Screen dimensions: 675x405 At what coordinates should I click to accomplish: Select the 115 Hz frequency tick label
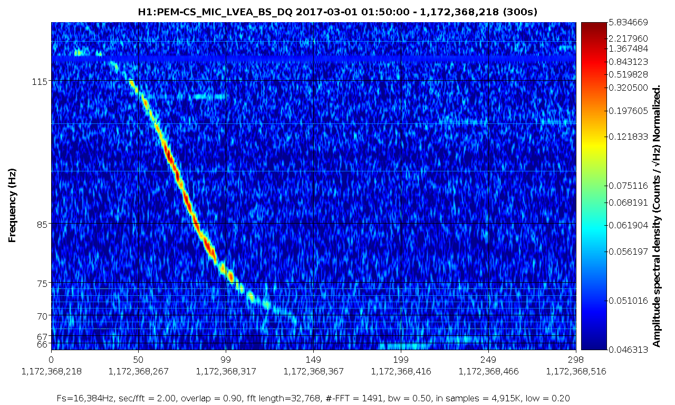point(40,81)
